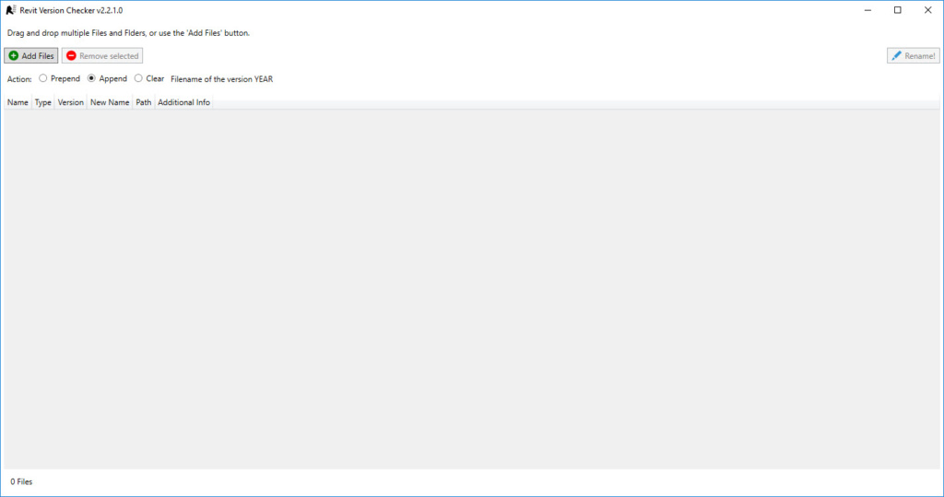Viewport: 944px width, 497px height.
Task: Select the Append radio option
Action: pos(107,79)
